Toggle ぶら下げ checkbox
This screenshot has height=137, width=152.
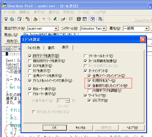pyautogui.click(x=89, y=100)
